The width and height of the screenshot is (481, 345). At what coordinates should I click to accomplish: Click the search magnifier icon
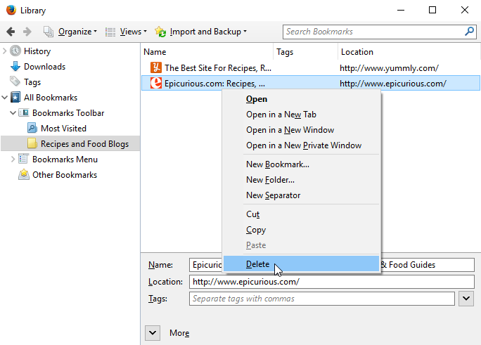[x=469, y=32]
